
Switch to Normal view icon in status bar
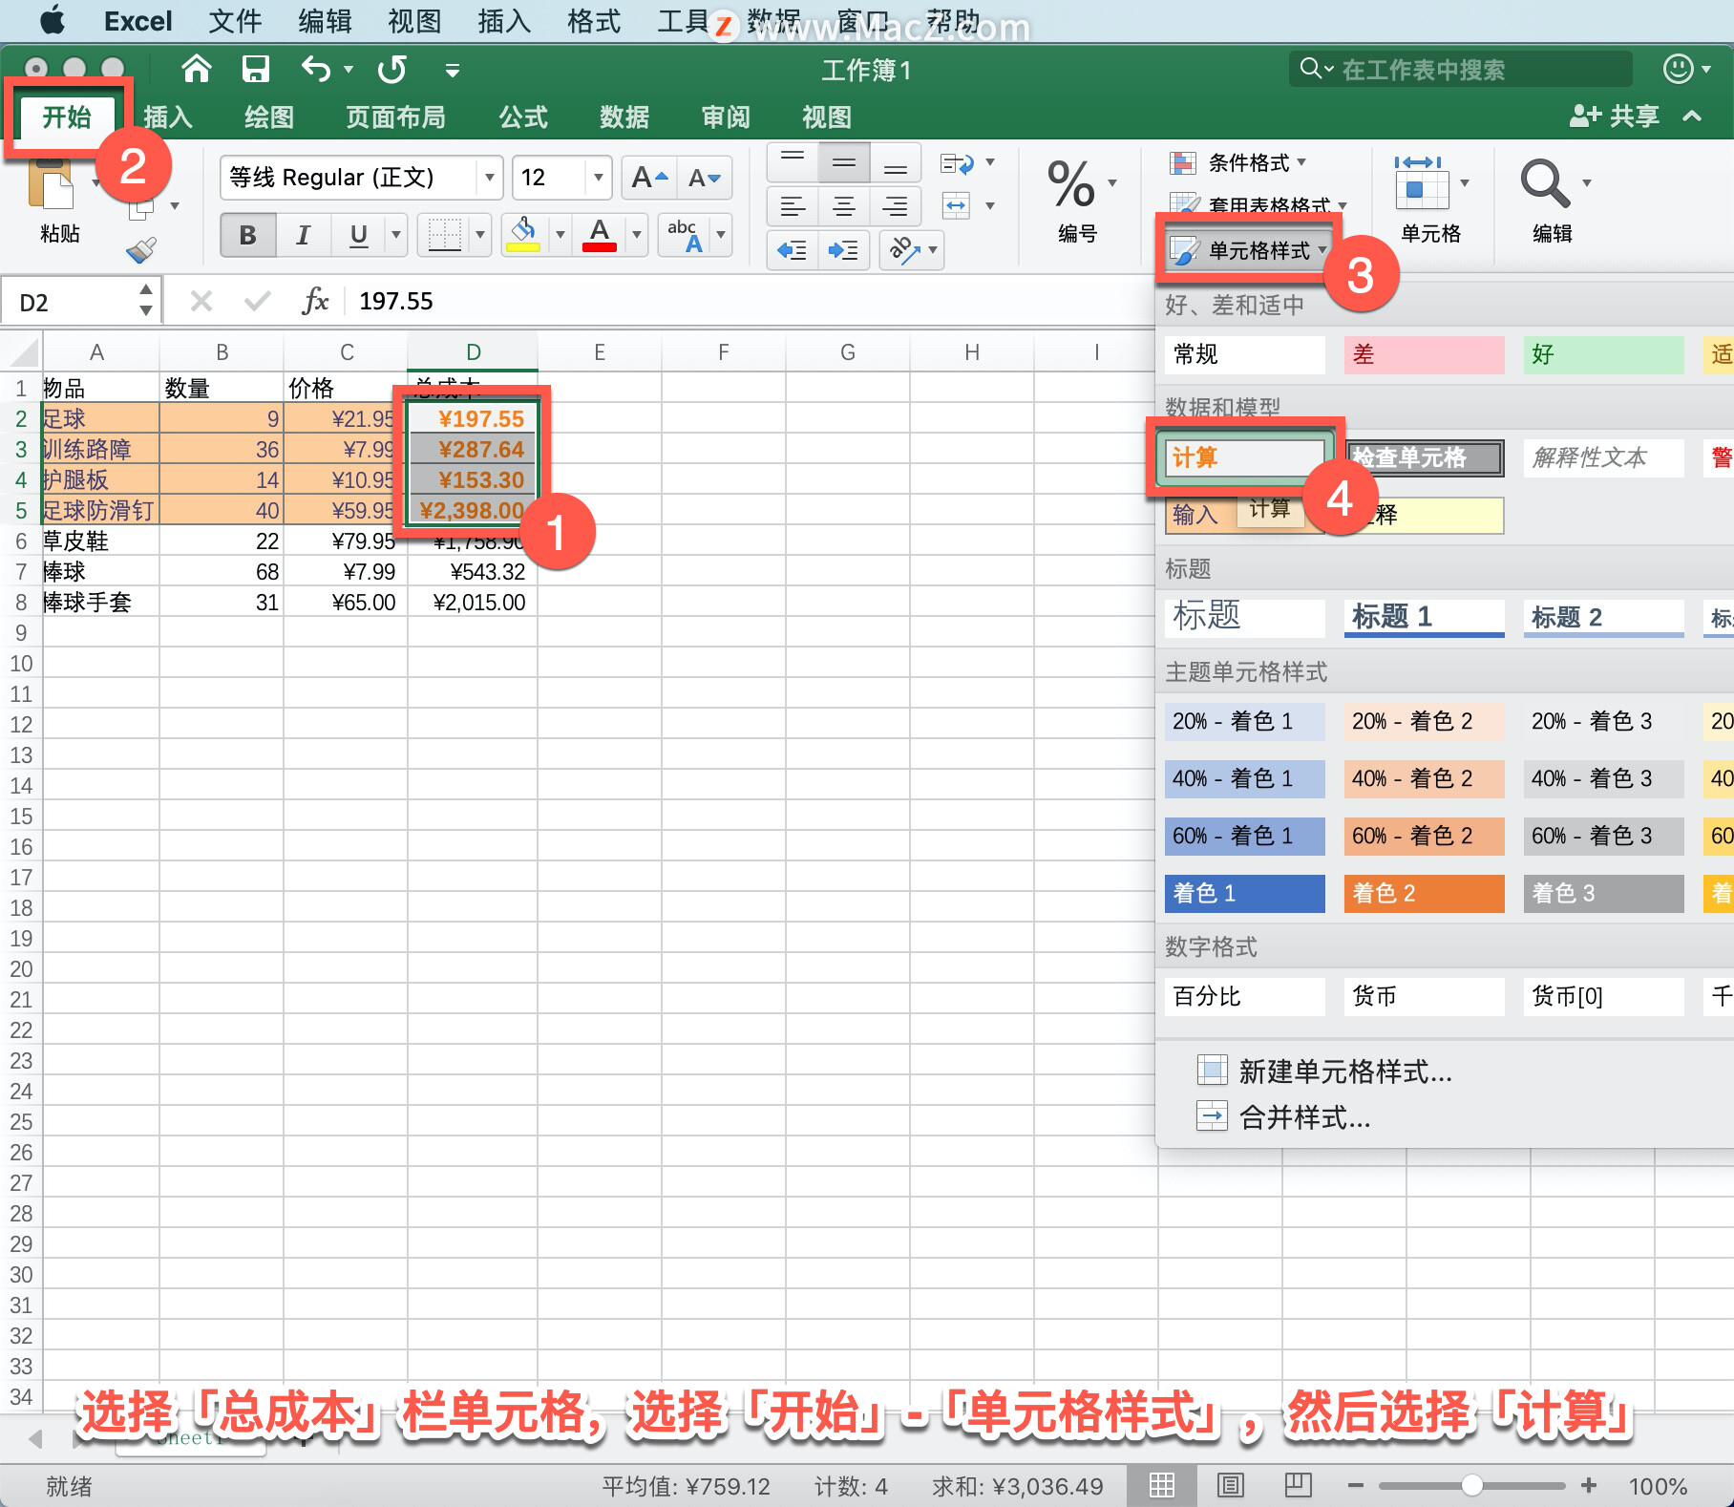click(x=1161, y=1485)
